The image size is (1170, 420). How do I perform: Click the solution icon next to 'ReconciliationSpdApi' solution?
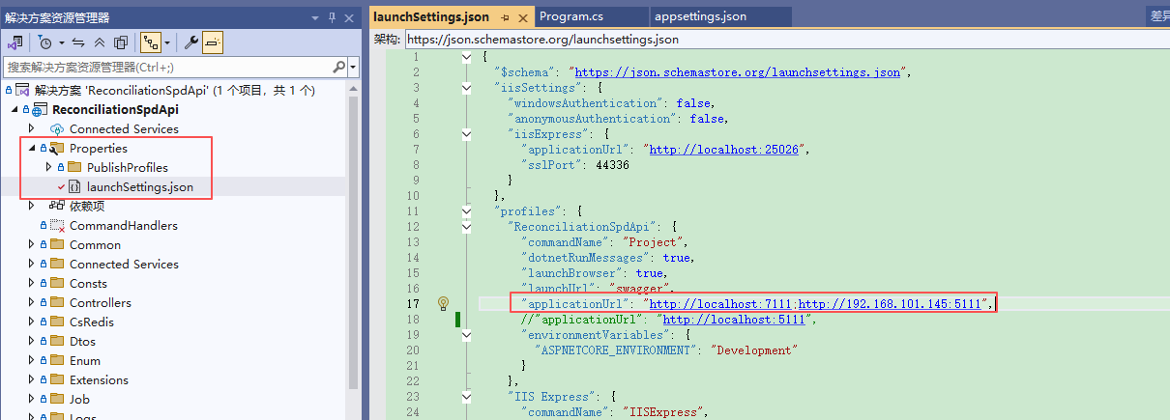tap(23, 91)
